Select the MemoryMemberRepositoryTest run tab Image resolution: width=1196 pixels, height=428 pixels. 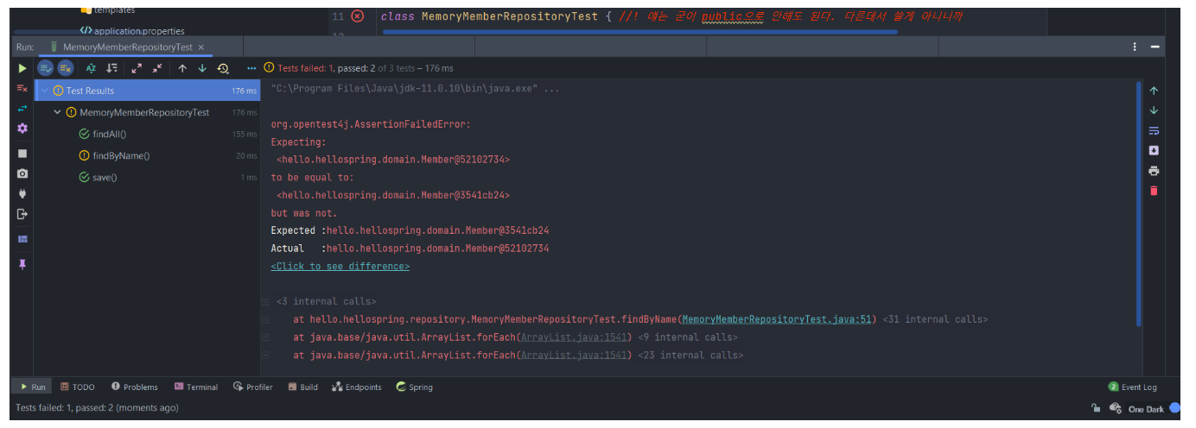point(126,47)
